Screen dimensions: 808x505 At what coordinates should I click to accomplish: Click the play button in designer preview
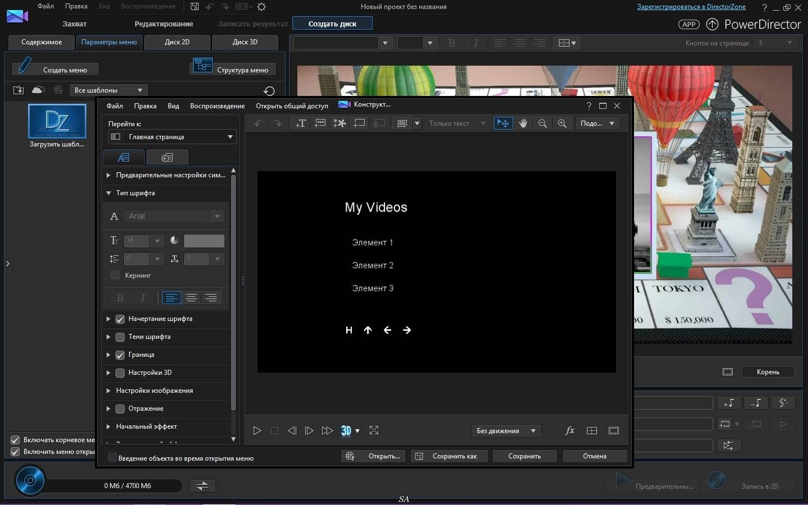(257, 430)
